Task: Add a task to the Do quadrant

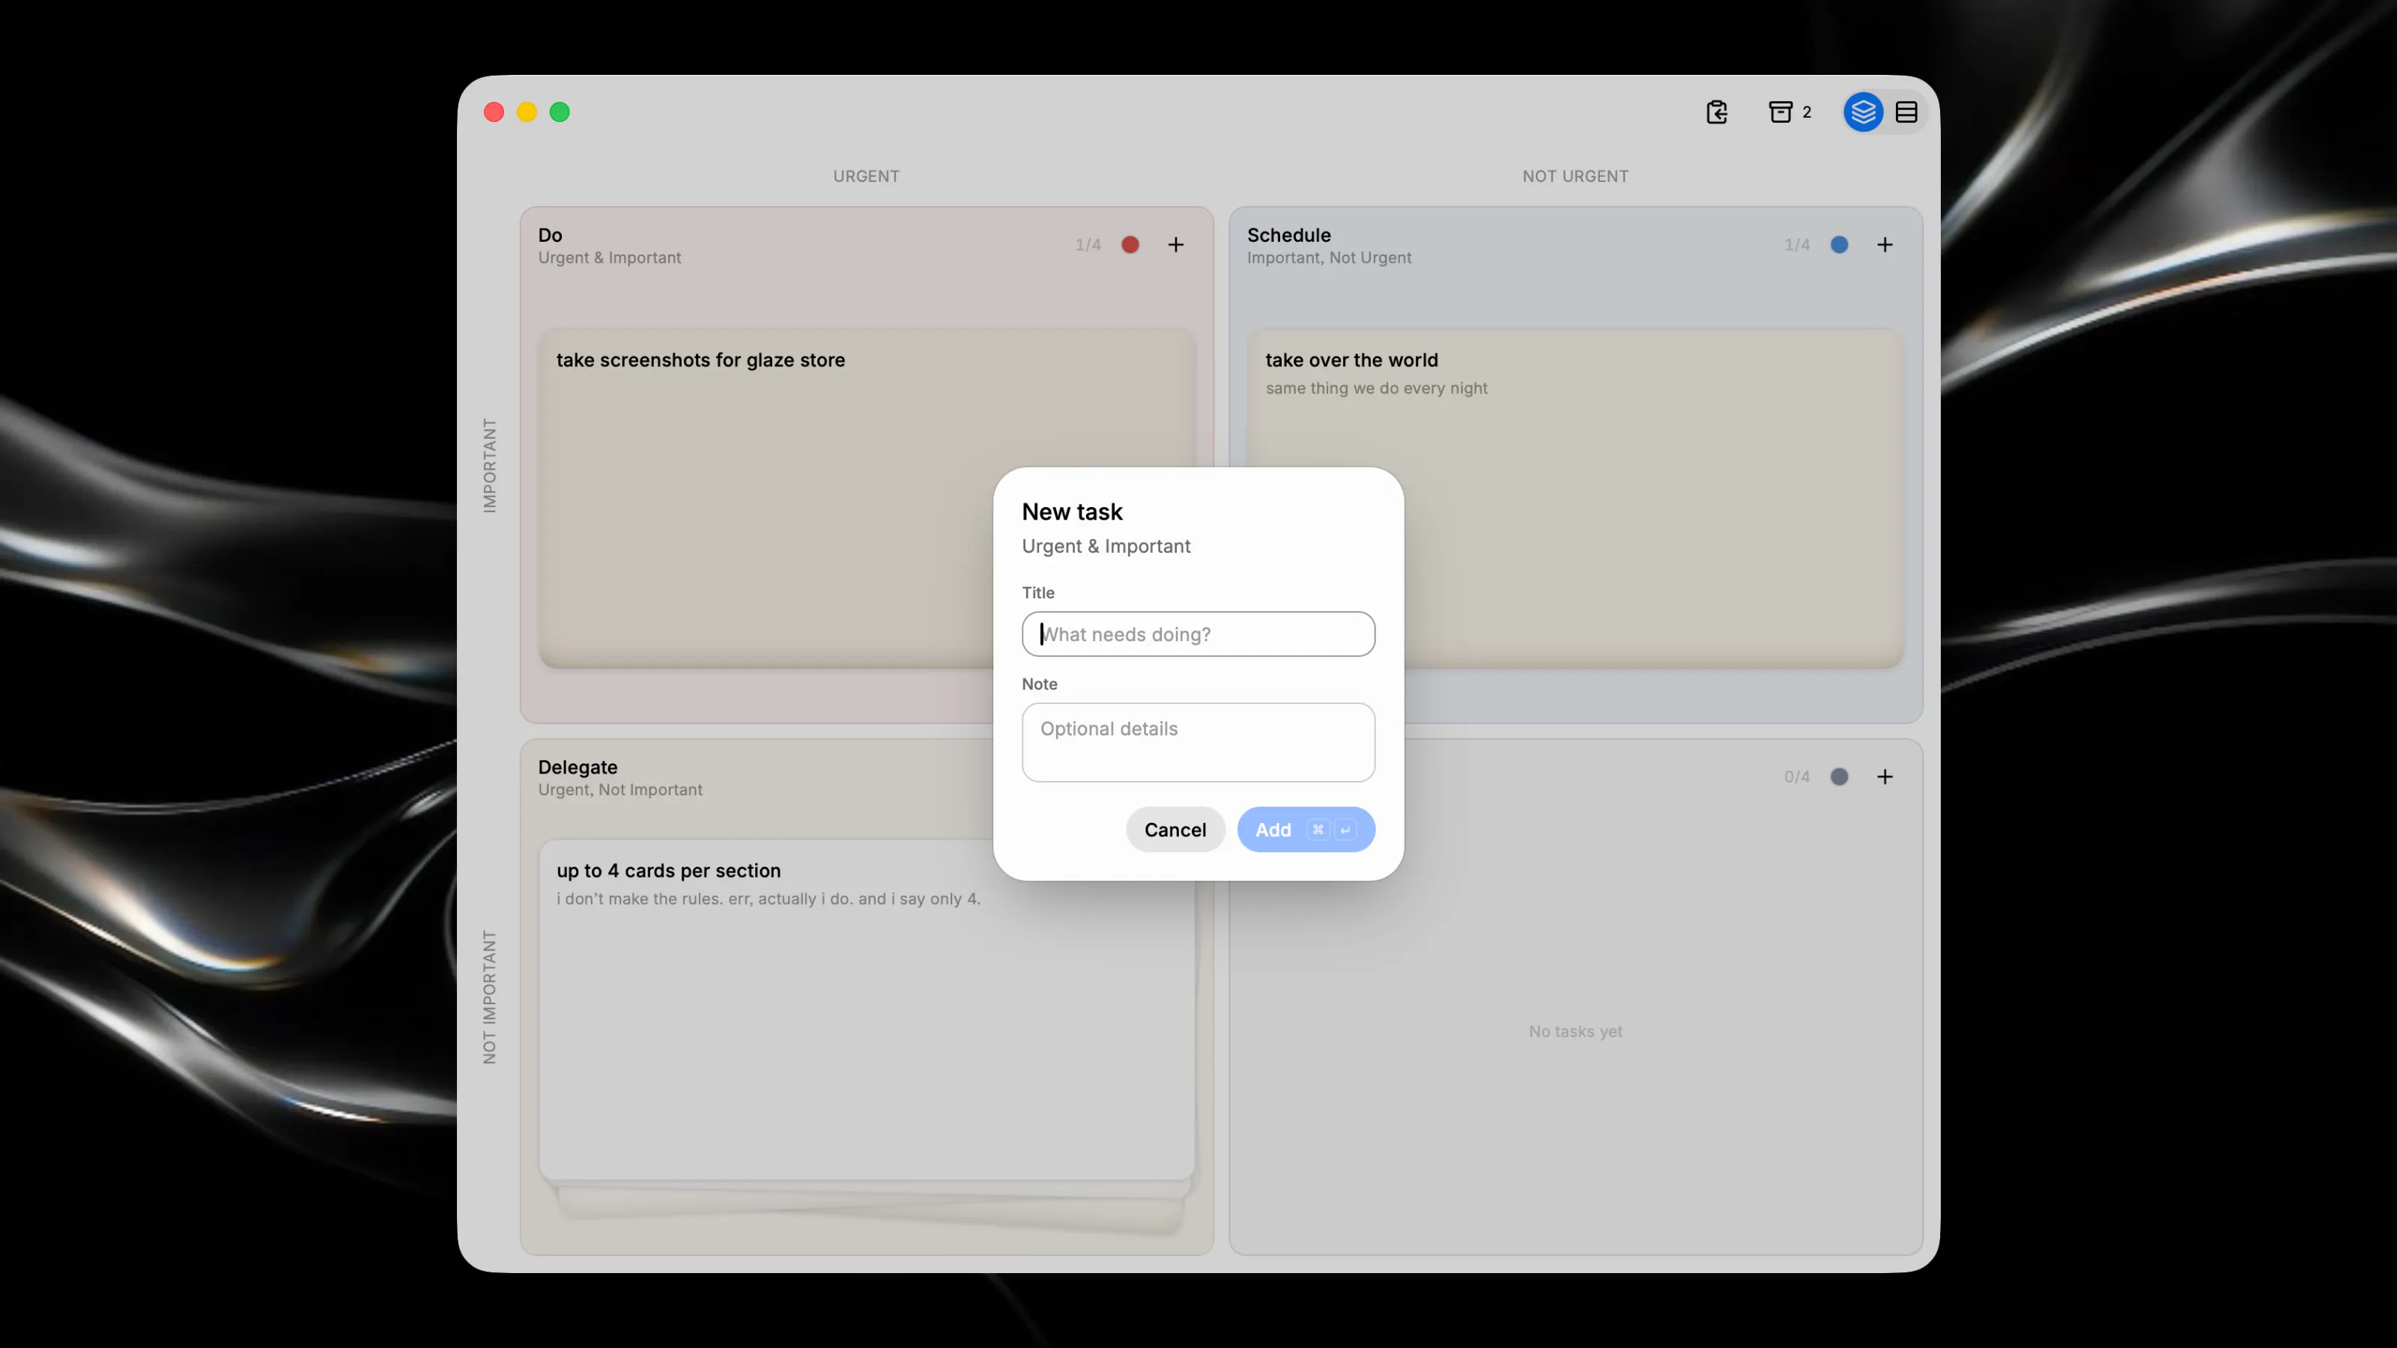Action: click(x=1176, y=245)
